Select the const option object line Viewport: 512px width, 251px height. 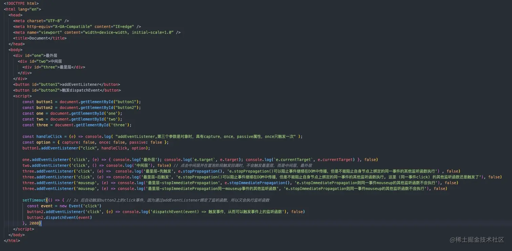(x=95, y=142)
